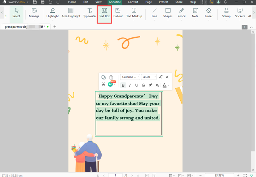Toggle italic text style

tap(130, 85)
